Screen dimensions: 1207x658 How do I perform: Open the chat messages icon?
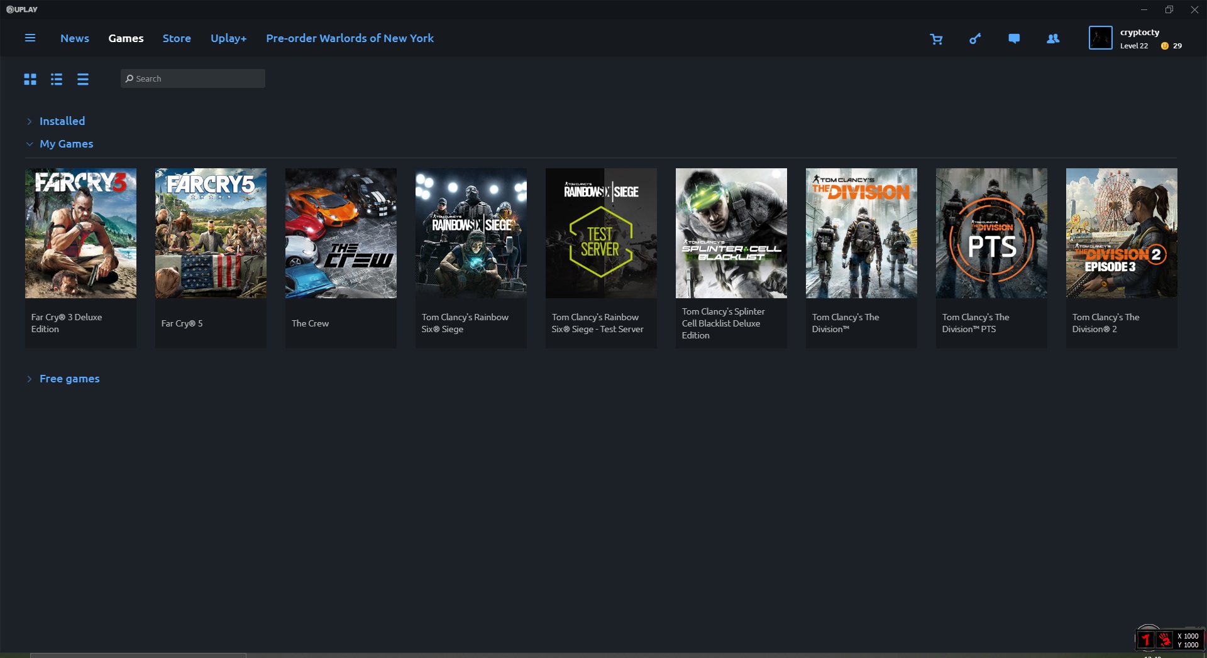[1014, 39]
